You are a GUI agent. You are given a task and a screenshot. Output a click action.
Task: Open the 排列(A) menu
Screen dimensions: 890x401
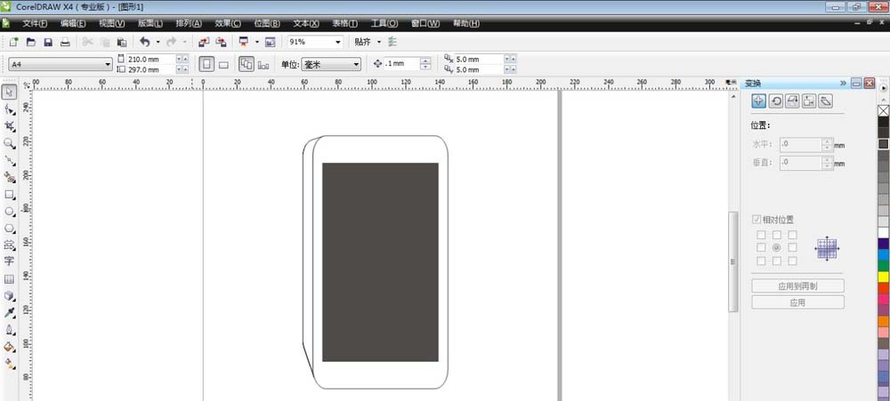coord(189,23)
